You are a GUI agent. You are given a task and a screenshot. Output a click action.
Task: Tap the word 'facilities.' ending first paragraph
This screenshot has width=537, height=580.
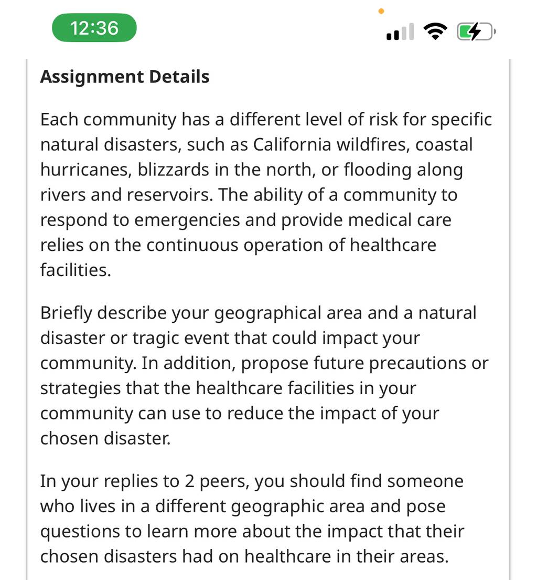pyautogui.click(x=76, y=270)
